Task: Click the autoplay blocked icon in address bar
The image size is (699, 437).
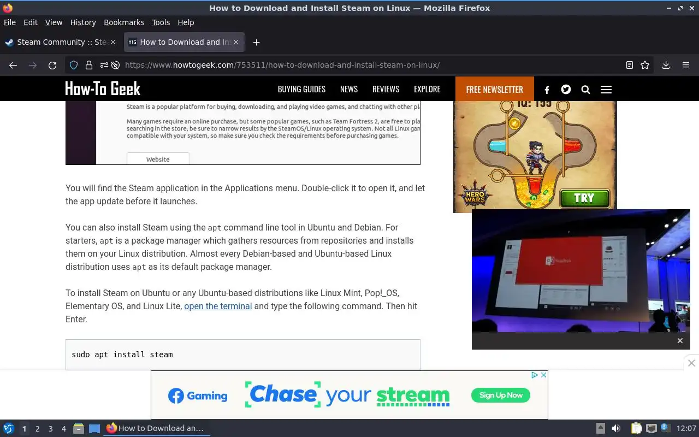Action: click(116, 65)
